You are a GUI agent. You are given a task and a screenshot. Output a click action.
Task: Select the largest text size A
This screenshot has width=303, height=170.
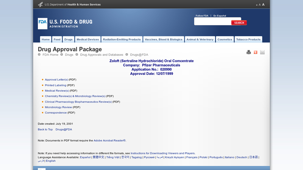click(x=263, y=5)
